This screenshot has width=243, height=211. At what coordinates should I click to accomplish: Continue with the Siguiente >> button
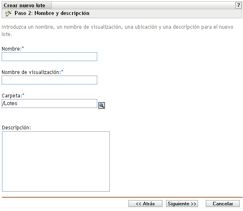coord(182,204)
